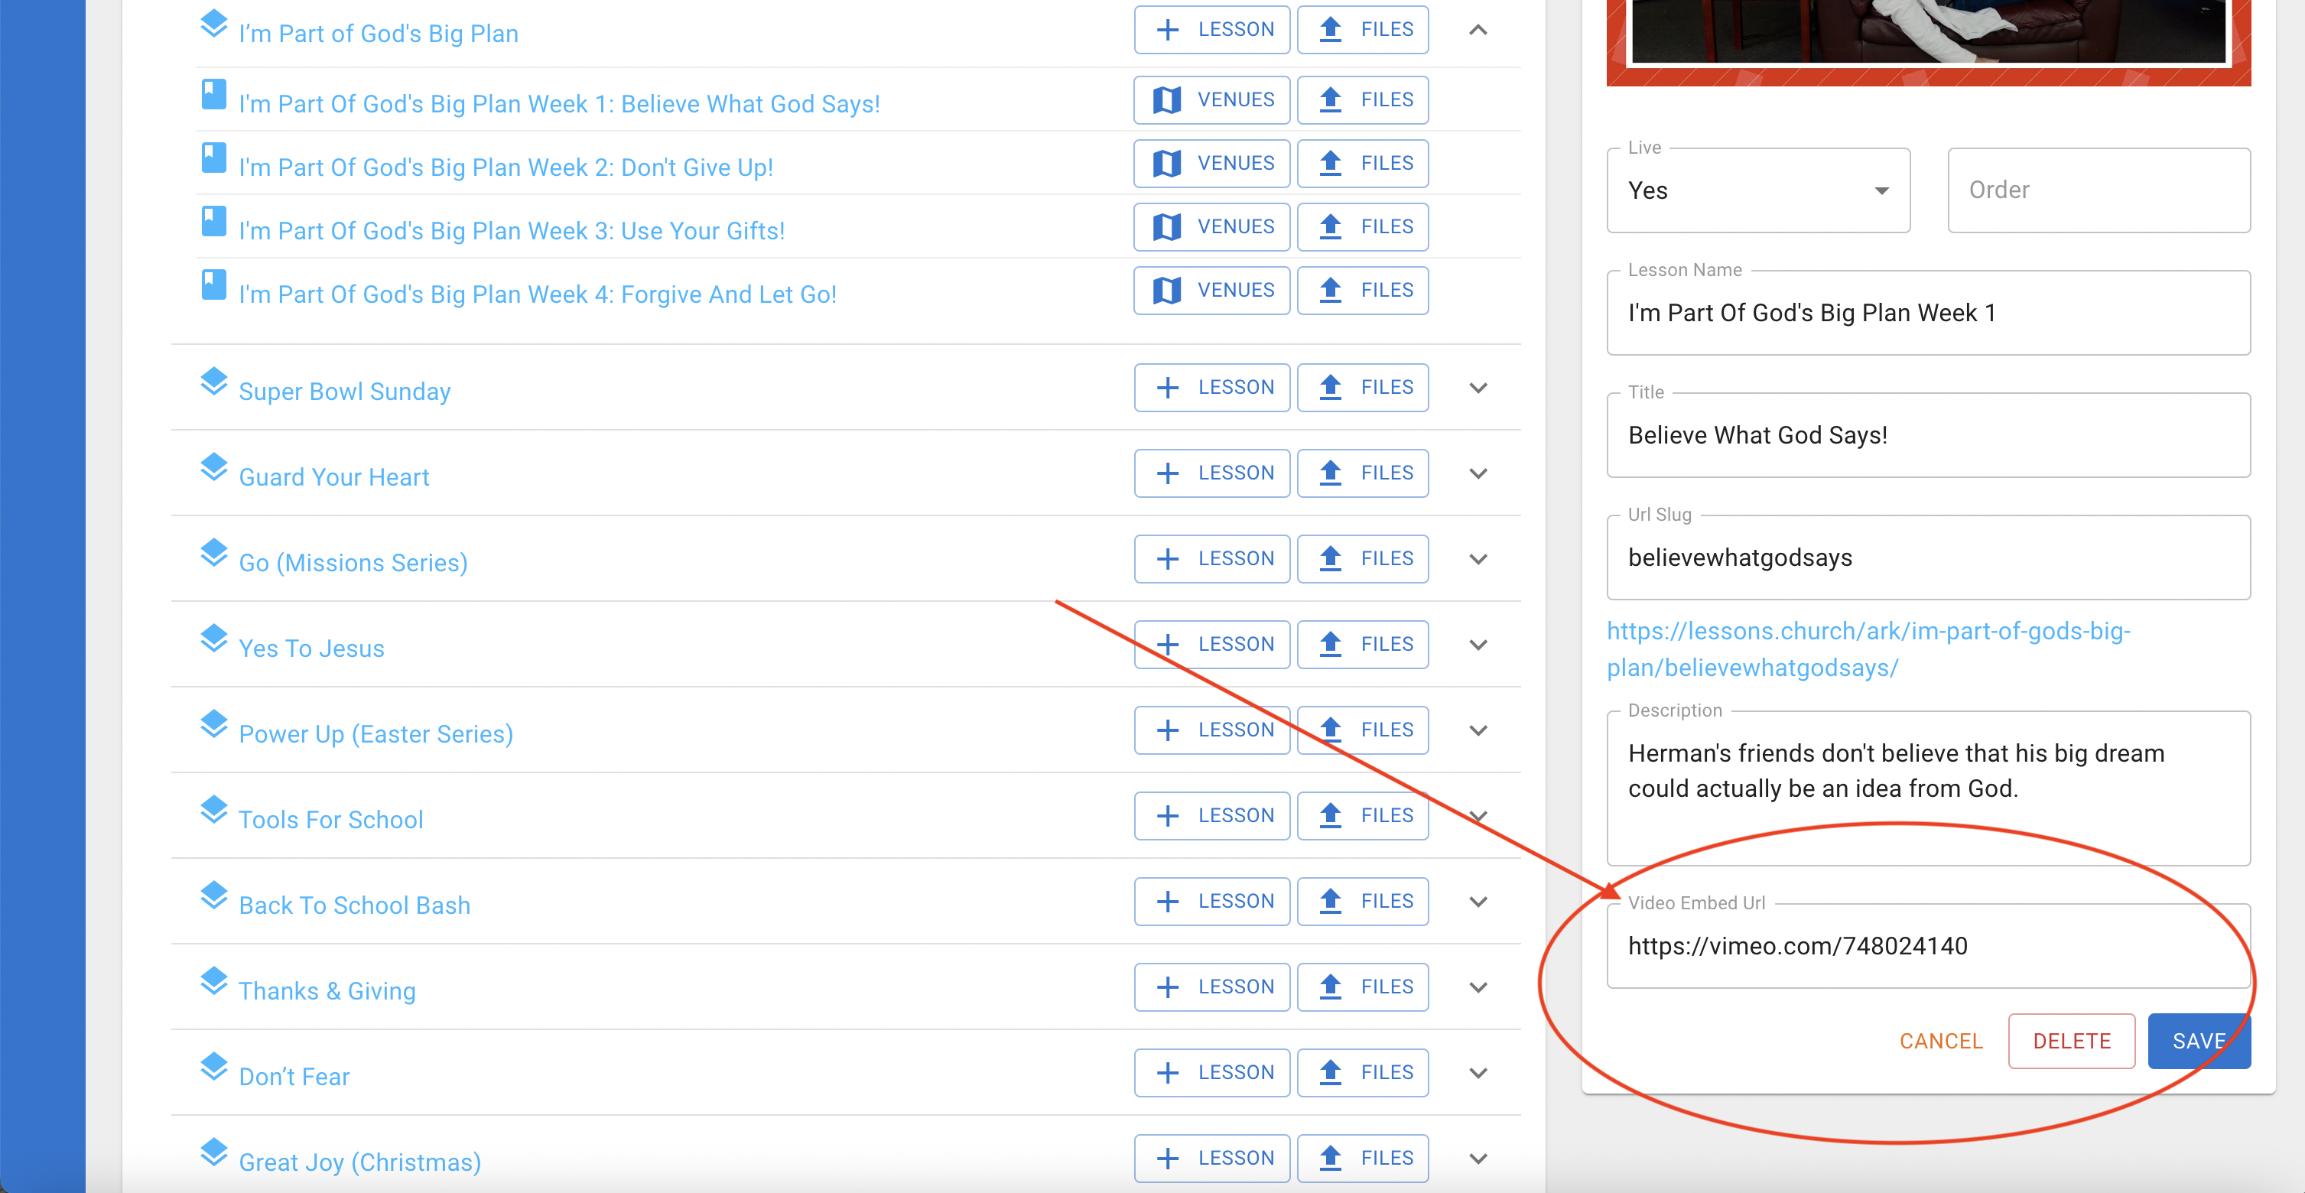This screenshot has width=2305, height=1193.
Task: Click the layers icon next to Great Joy (Christmas)
Action: click(215, 1152)
